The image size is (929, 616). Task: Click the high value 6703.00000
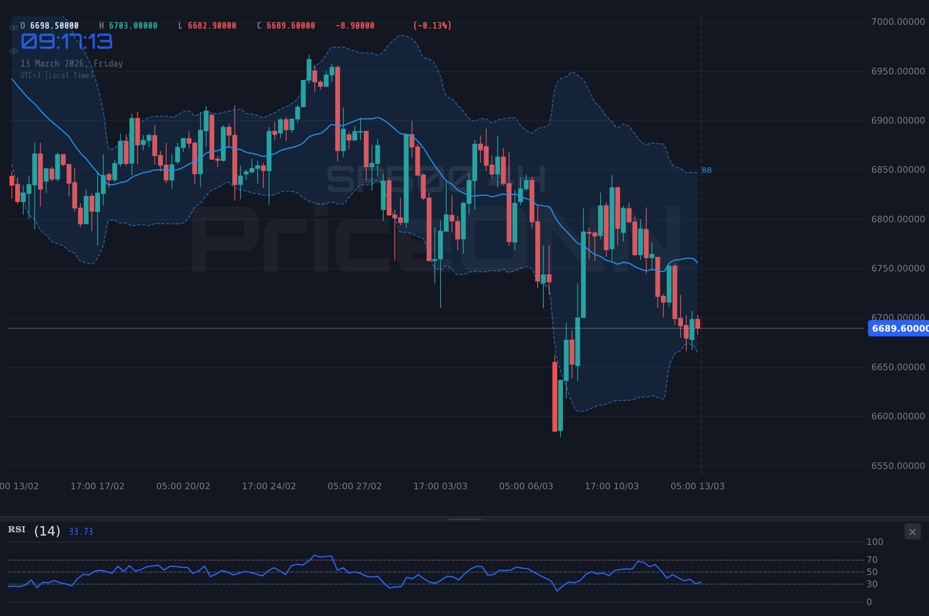133,26
